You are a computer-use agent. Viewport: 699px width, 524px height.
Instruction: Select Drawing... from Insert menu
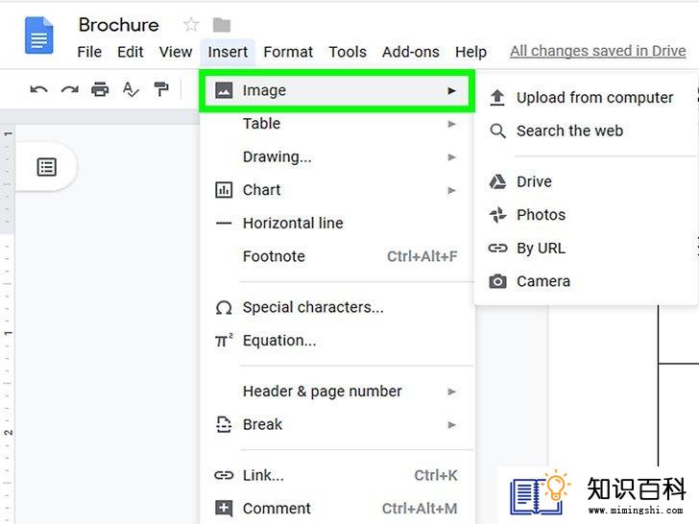point(337,156)
